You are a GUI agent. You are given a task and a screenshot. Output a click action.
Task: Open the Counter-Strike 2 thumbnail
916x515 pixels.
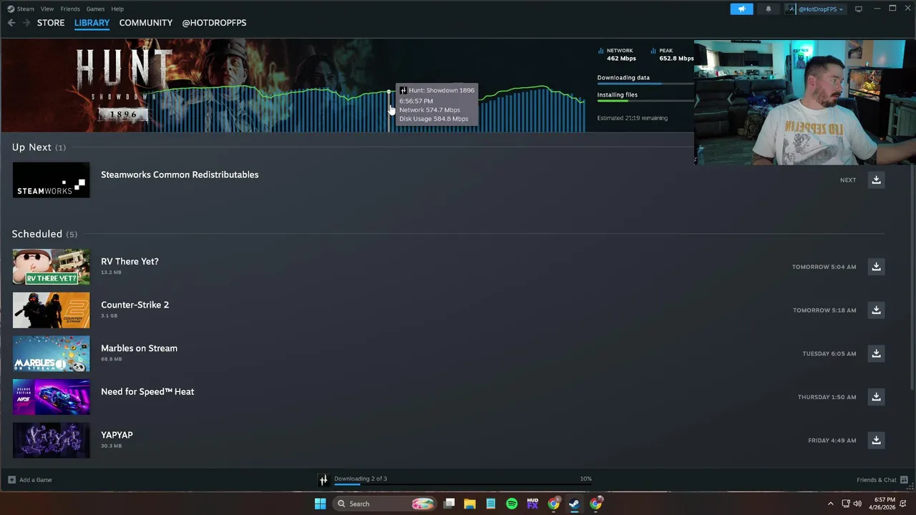click(x=51, y=310)
